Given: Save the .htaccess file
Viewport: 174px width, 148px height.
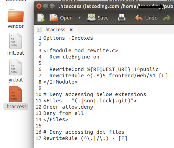Looking at the screenshot, I should [98, 18].
